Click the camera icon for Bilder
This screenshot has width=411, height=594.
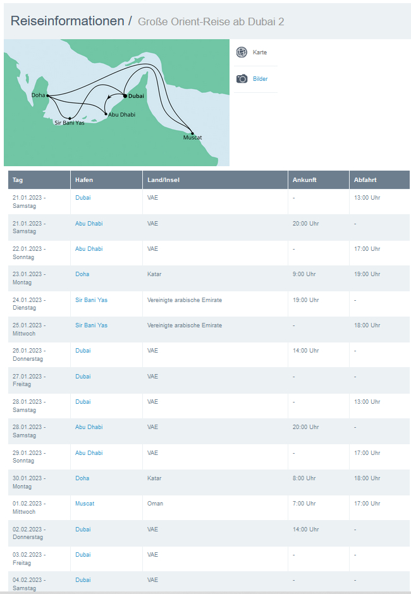(242, 79)
